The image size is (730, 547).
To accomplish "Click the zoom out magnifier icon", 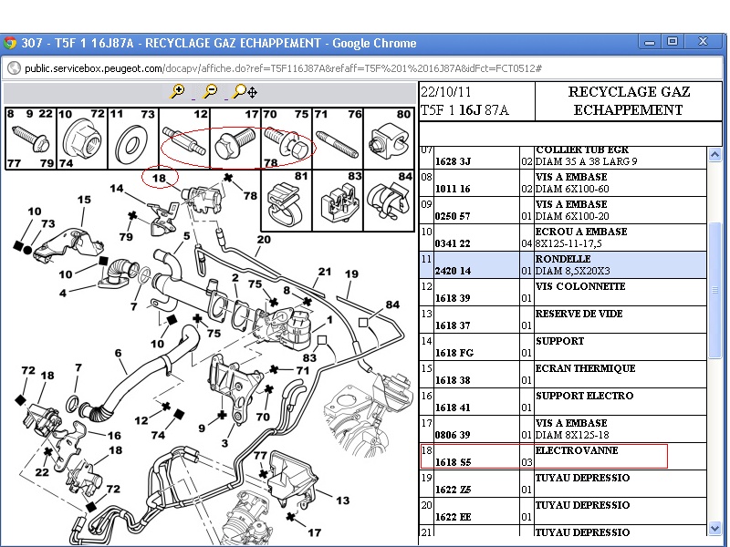I will (x=211, y=91).
